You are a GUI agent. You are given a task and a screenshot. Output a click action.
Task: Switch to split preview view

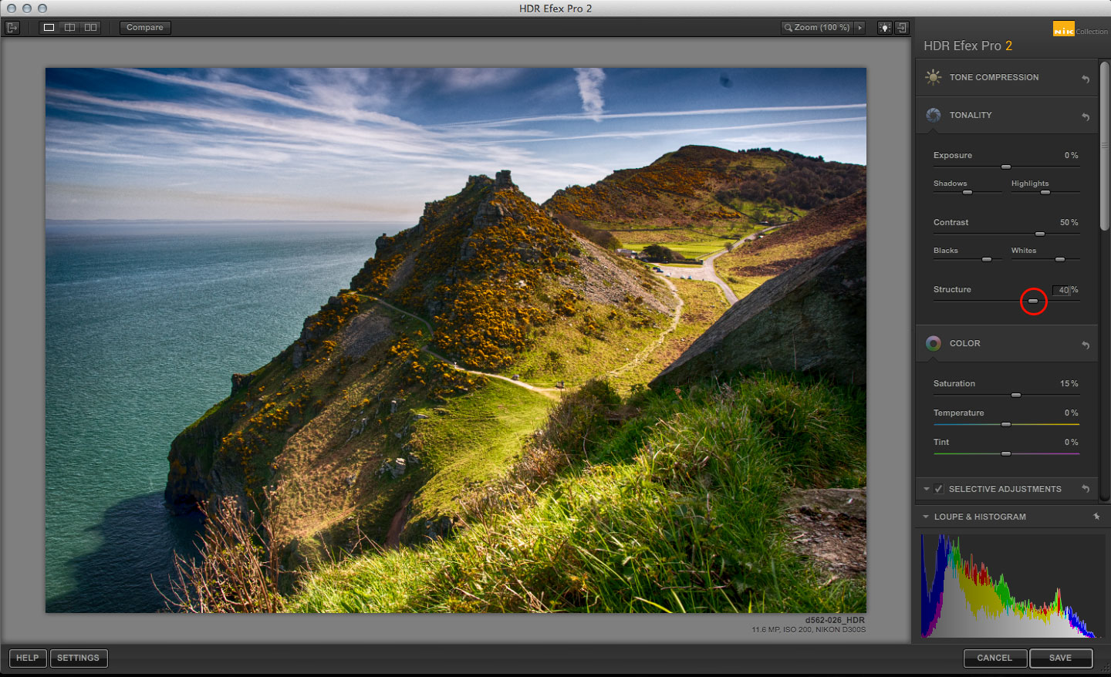pos(69,28)
